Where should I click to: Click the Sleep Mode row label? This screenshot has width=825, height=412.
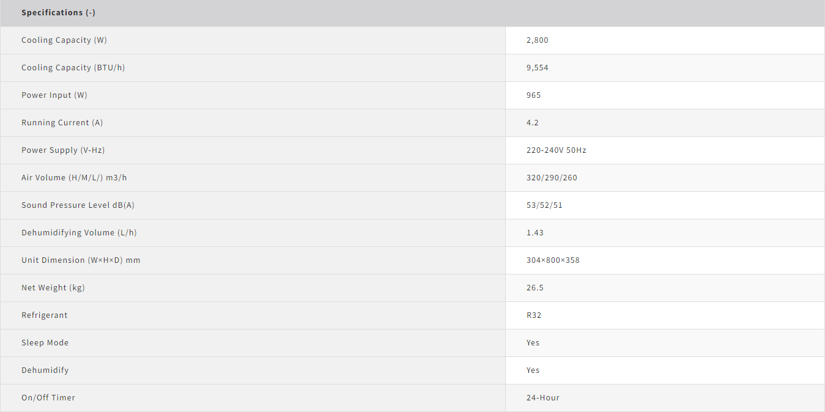(45, 343)
